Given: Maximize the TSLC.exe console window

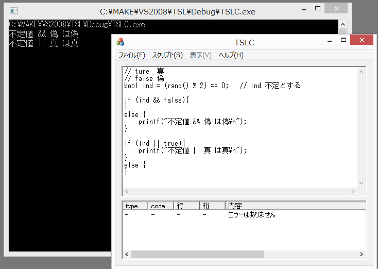Looking at the screenshot, I should (x=318, y=9).
